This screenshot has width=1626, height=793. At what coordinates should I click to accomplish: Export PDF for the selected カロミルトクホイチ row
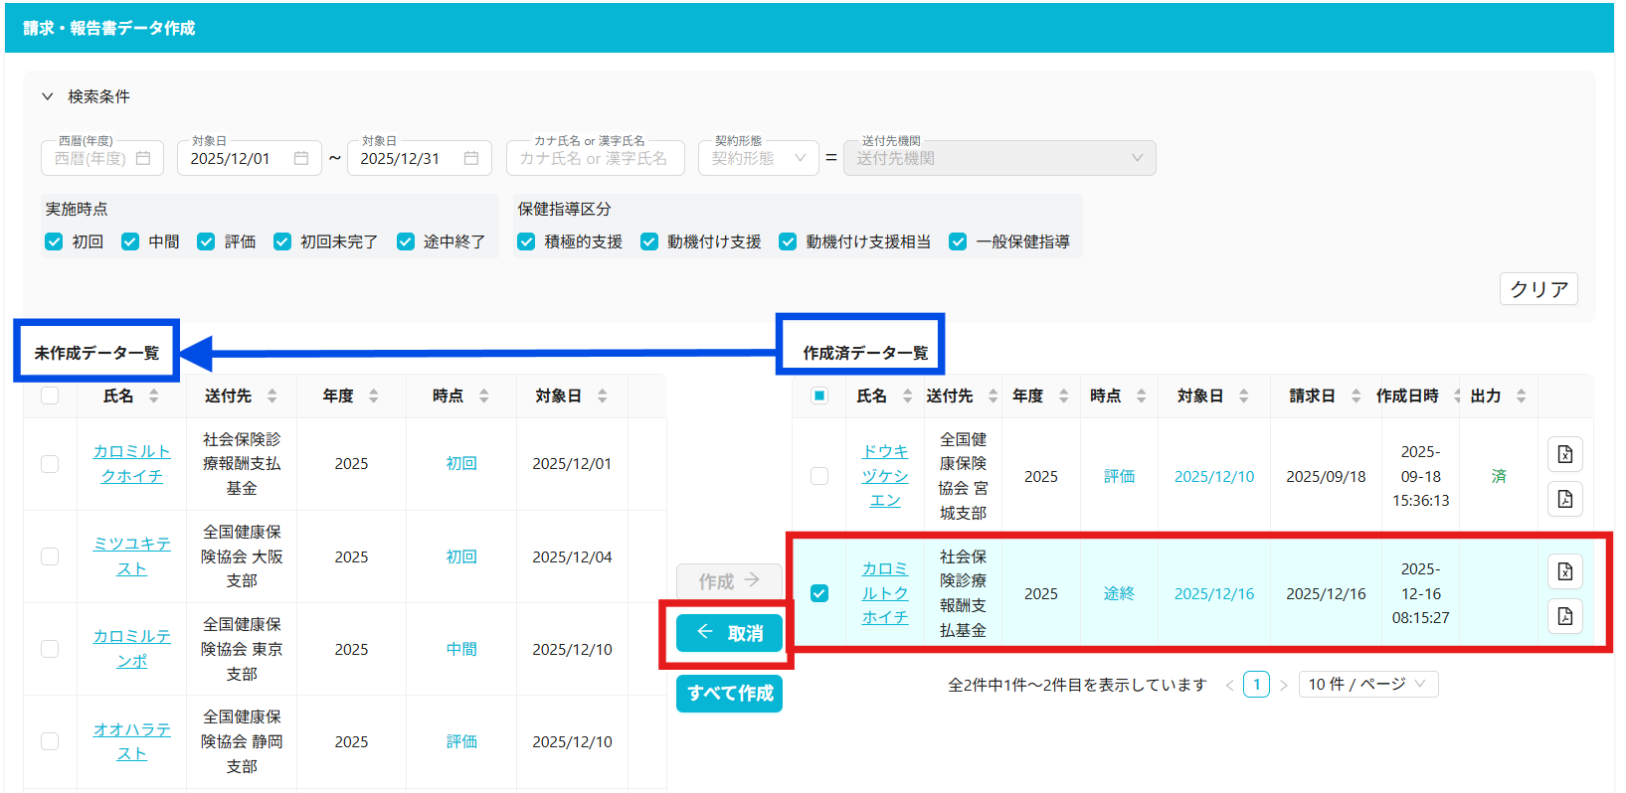(1564, 616)
